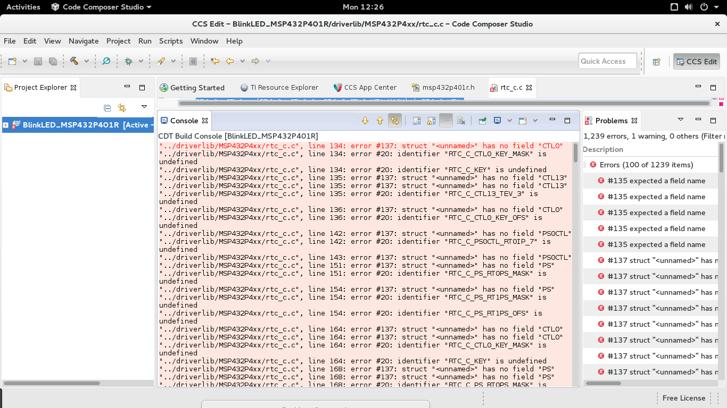Select the first '#135 expected a field name' row
The width and height of the screenshot is (727, 408).
click(x=650, y=181)
